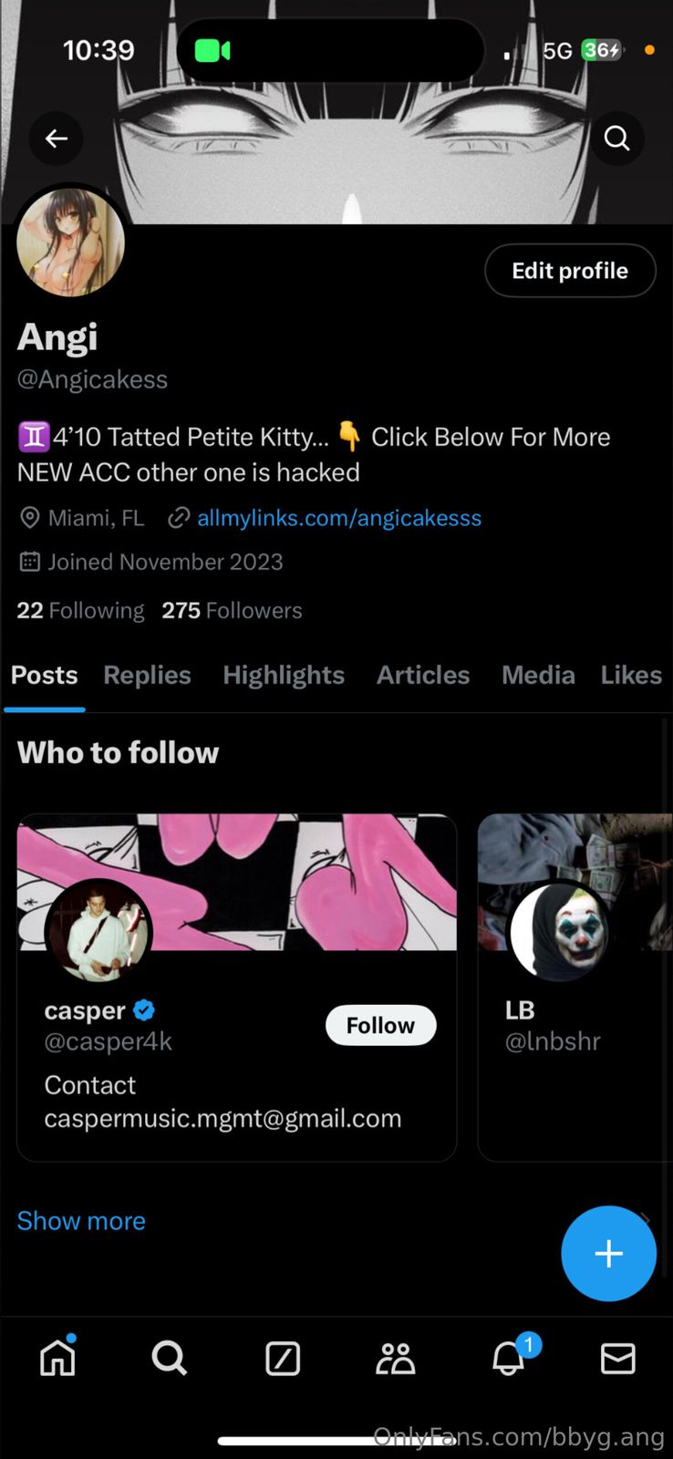The height and width of the screenshot is (1459, 673).
Task: Tap the back arrow icon
Action: 57,139
